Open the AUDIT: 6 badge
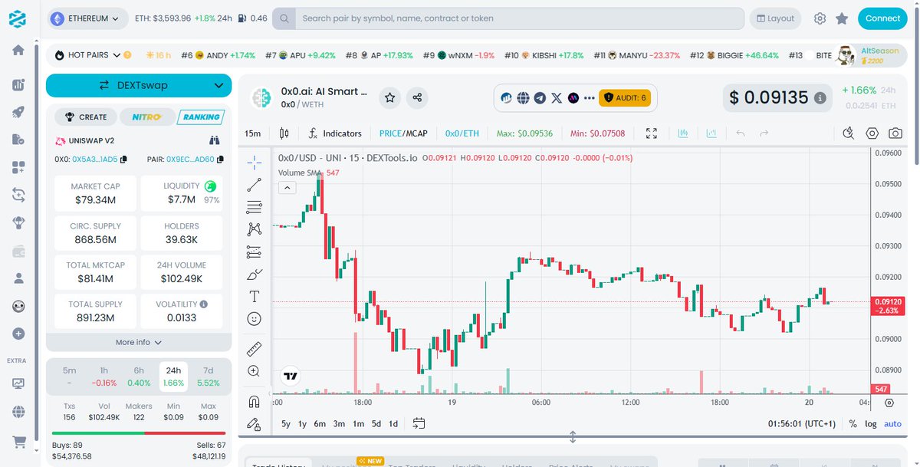 click(626, 98)
